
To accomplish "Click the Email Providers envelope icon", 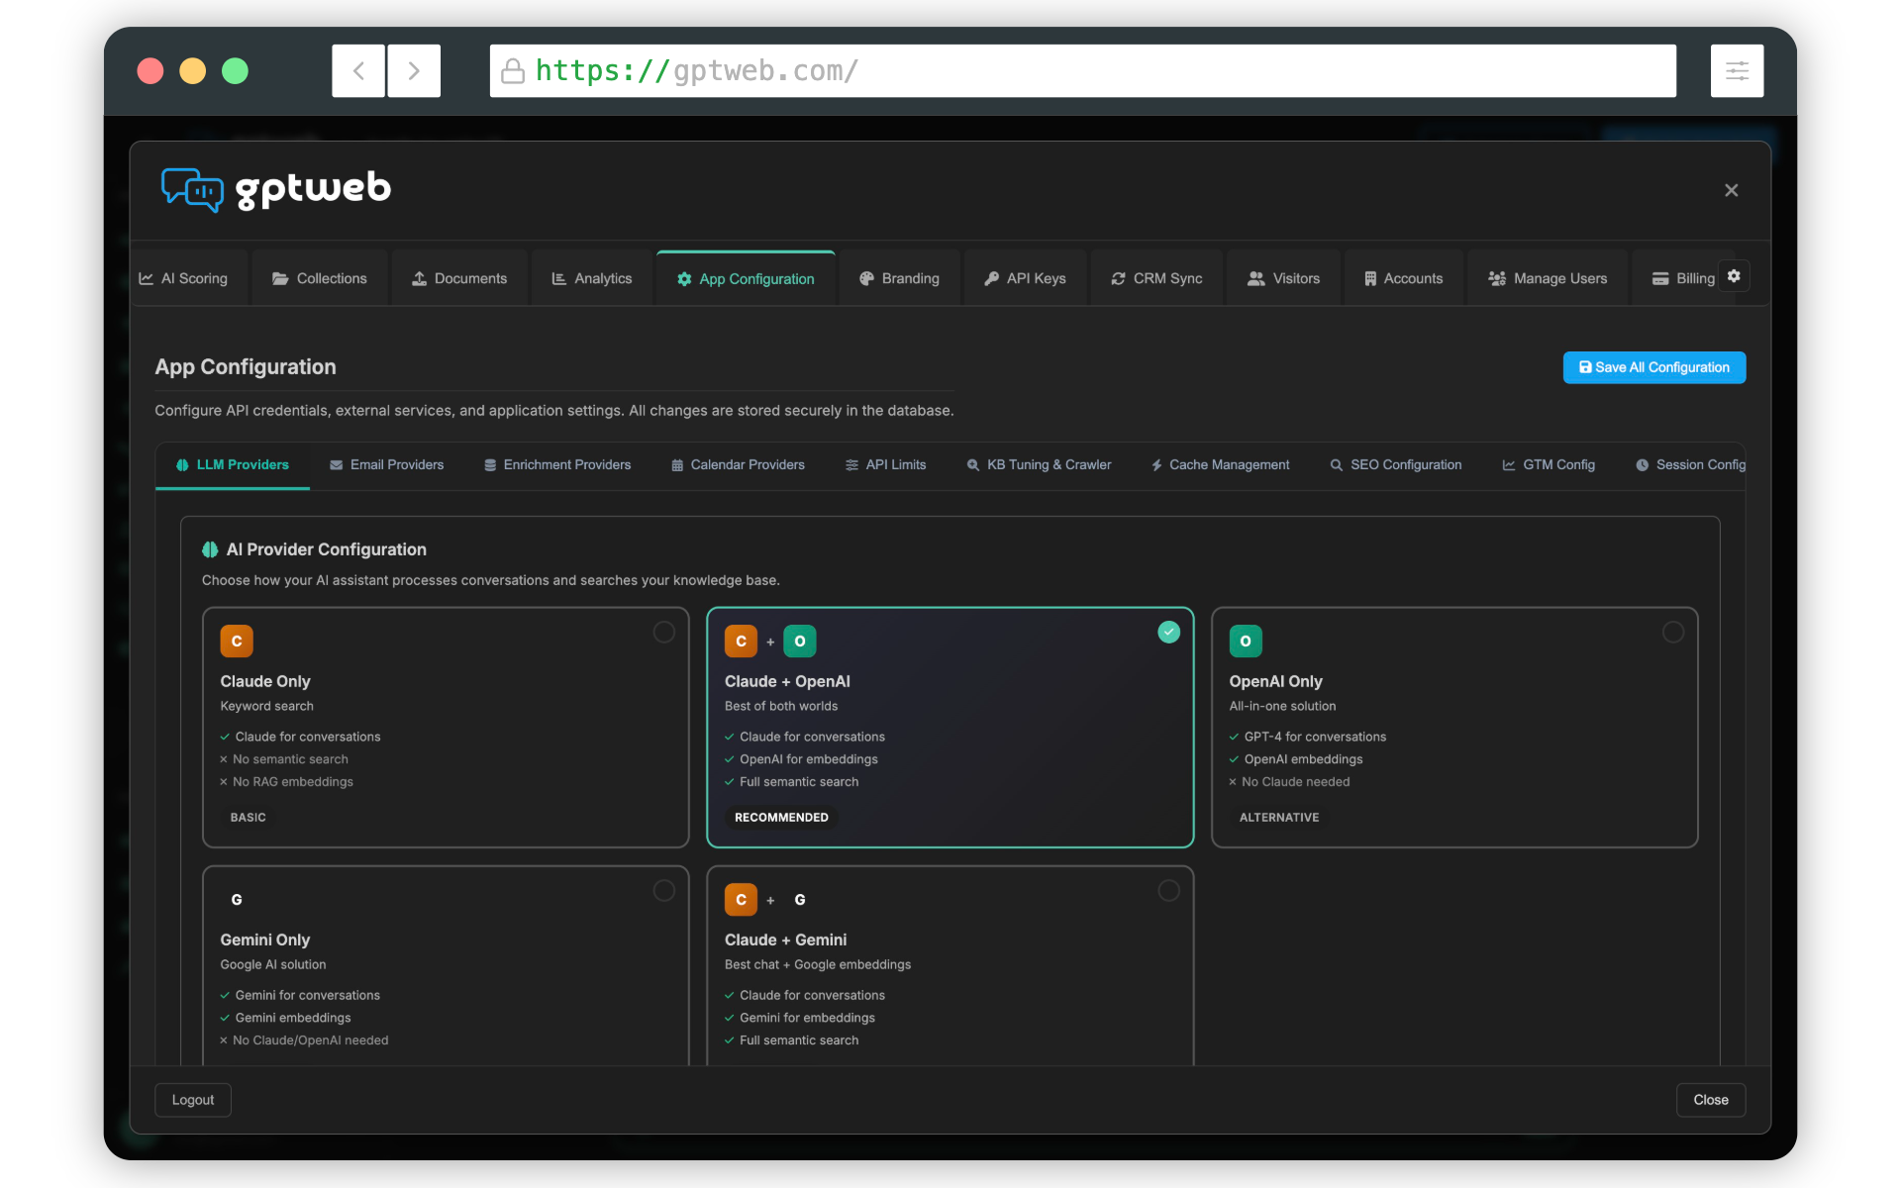I will (x=337, y=465).
